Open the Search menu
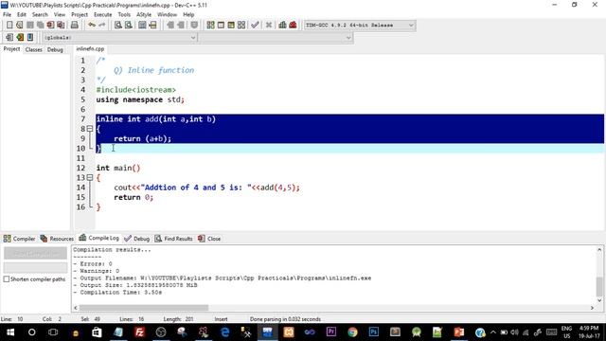606x341 pixels. [40, 15]
